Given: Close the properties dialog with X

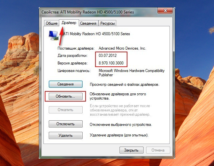Looking at the screenshot, I should pos(165,11).
